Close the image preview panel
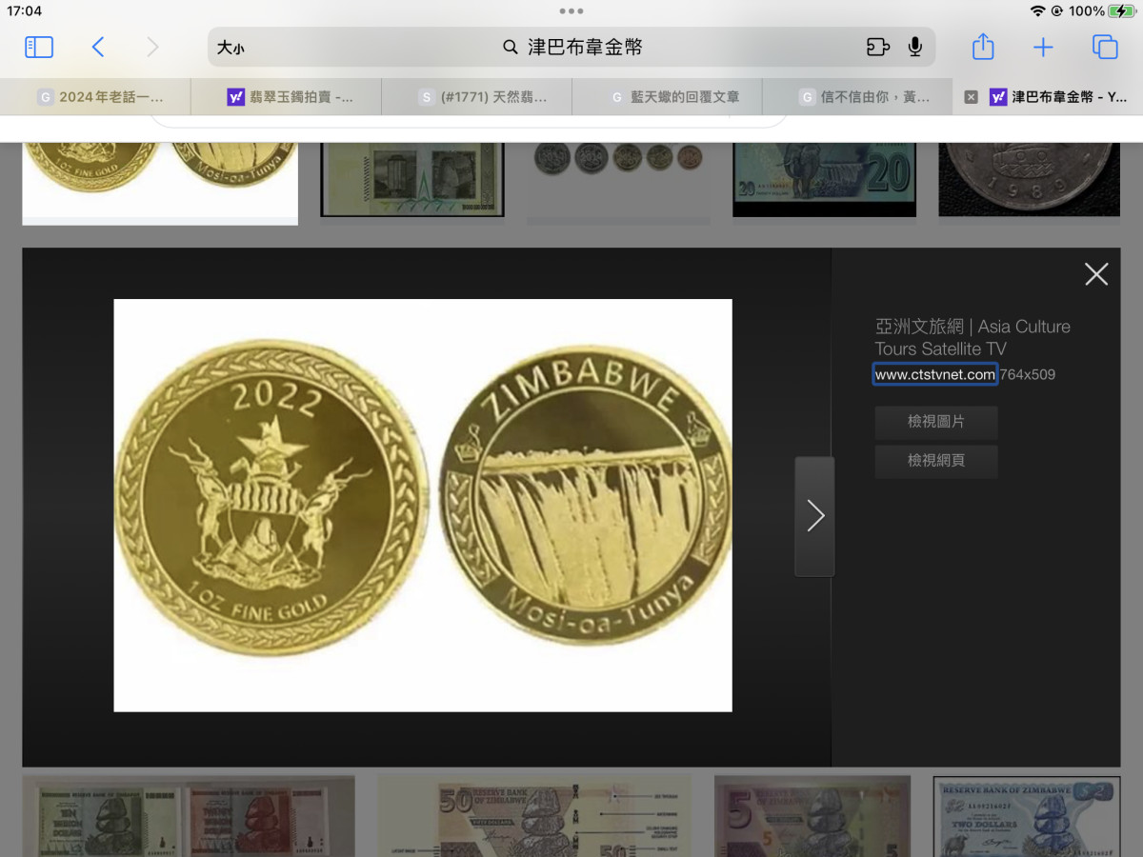The height and width of the screenshot is (857, 1143). coord(1096,274)
